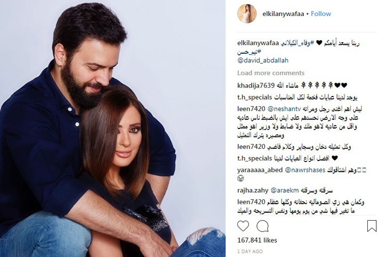Open @araekm mention
378x257 pixels.
pyautogui.click(x=285, y=190)
